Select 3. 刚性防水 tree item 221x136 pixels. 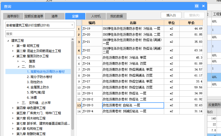click(x=35, y=82)
